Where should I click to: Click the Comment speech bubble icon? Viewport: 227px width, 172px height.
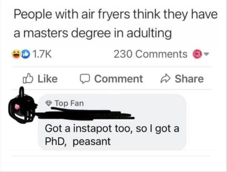(x=85, y=79)
